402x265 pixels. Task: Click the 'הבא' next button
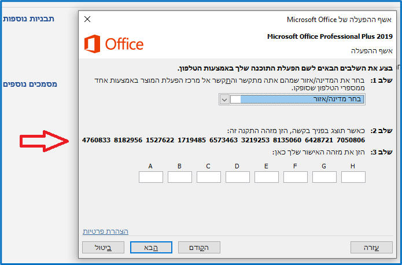[x=152, y=248]
